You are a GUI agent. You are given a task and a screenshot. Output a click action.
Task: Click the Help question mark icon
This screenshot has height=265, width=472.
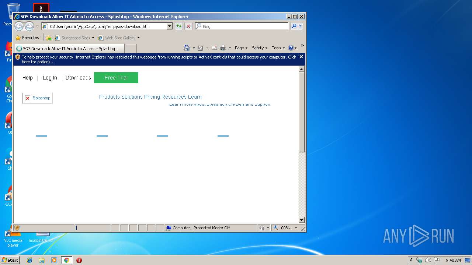(x=291, y=48)
